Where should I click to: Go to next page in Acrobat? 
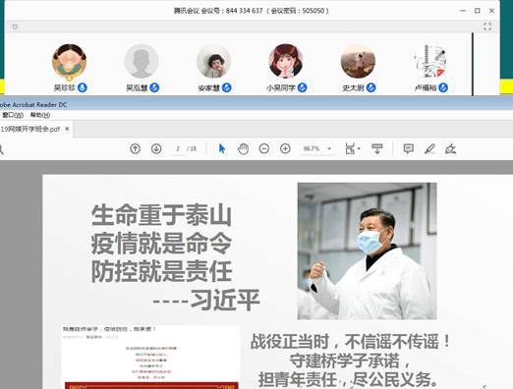(156, 149)
